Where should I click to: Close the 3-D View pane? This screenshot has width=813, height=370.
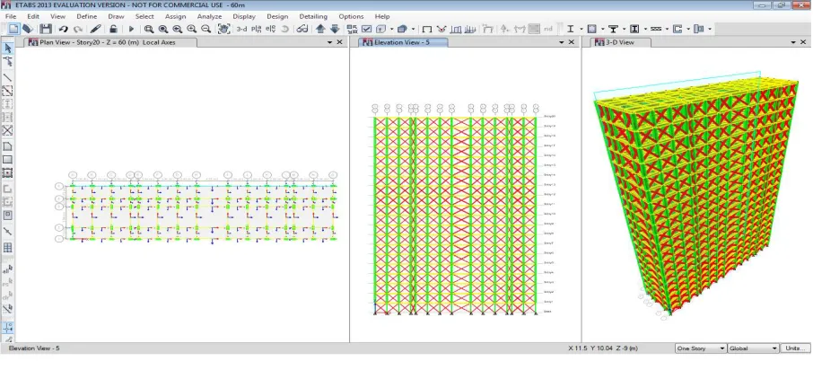click(x=803, y=42)
